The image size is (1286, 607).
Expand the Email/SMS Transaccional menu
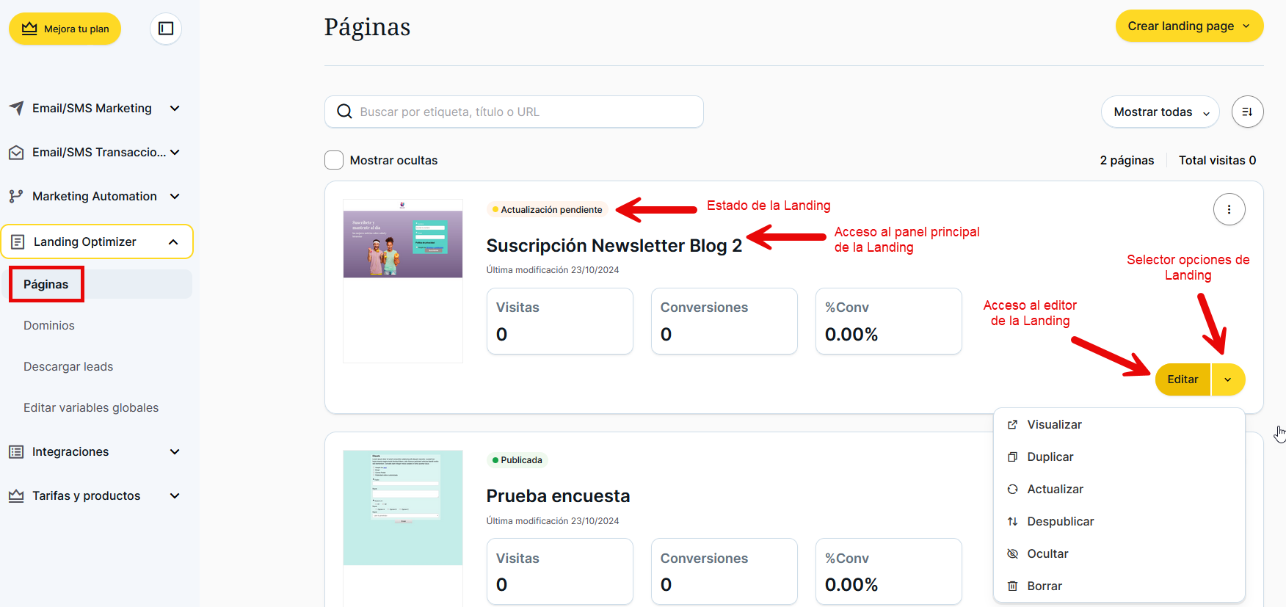175,152
